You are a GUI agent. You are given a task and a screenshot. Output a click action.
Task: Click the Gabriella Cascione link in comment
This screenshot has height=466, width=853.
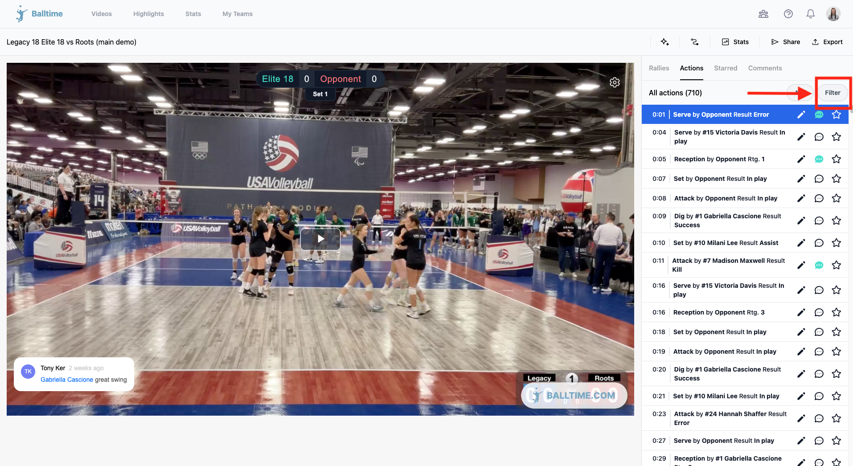tap(67, 380)
